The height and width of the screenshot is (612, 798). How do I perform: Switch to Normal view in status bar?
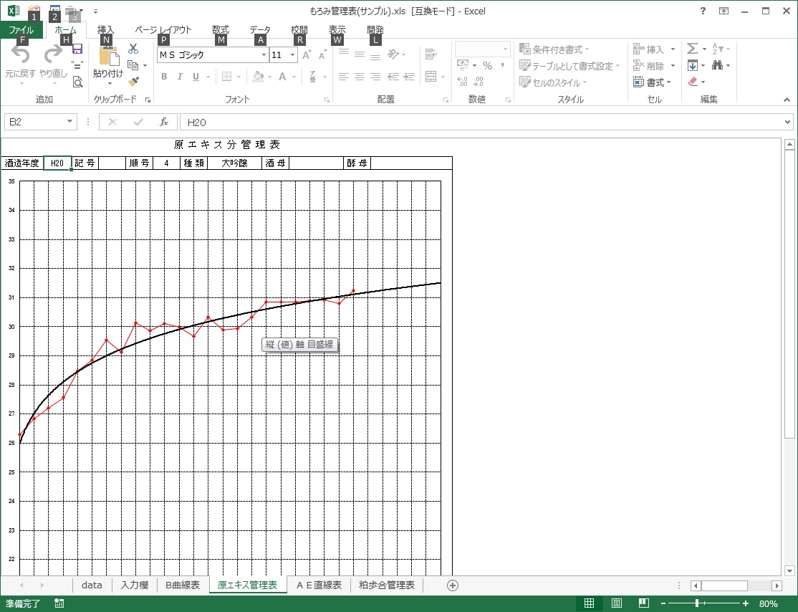[589, 603]
